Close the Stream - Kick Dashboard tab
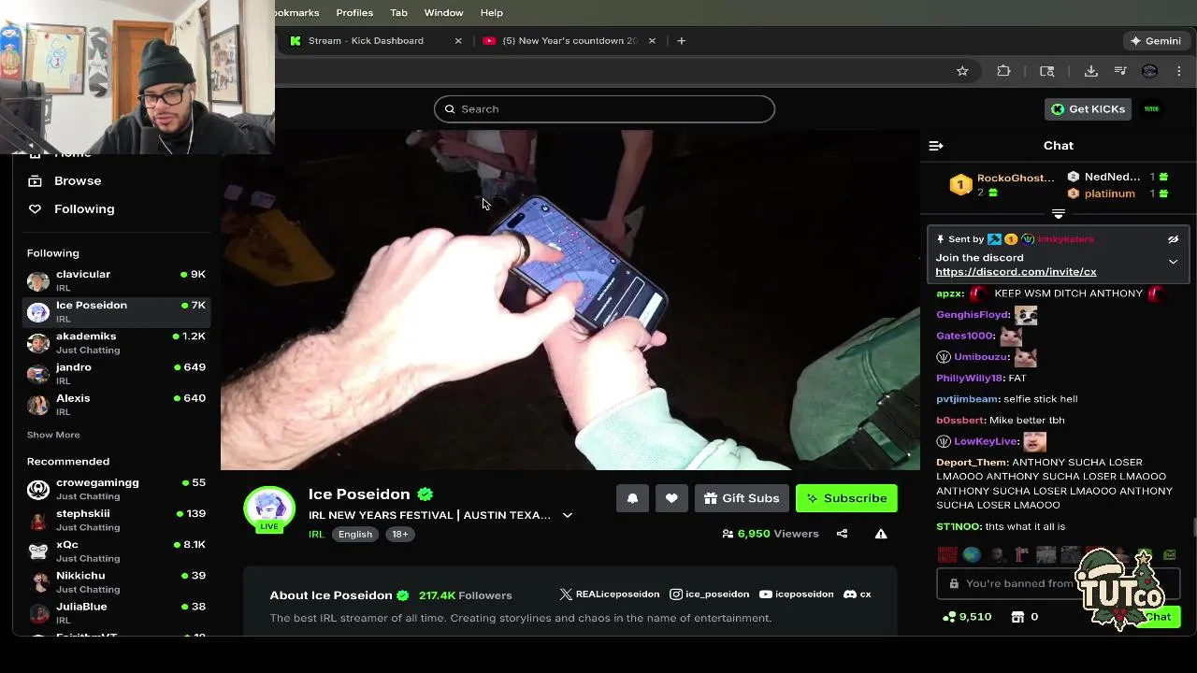The width and height of the screenshot is (1197, 673). [x=458, y=41]
